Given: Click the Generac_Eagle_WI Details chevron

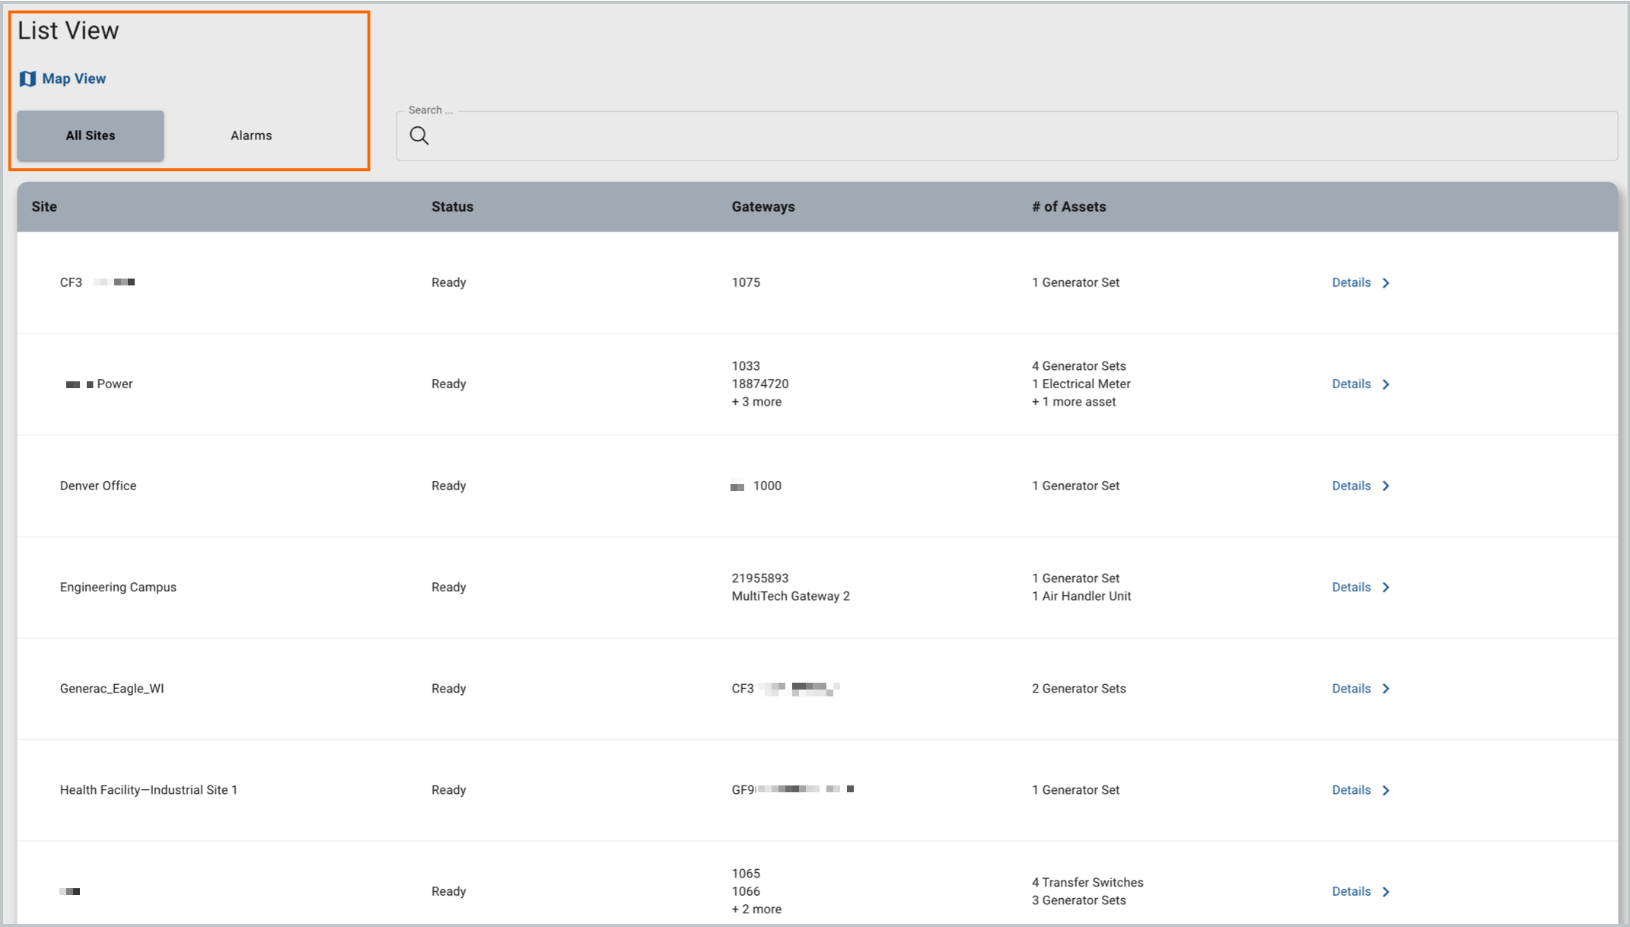Looking at the screenshot, I should pos(1386,688).
